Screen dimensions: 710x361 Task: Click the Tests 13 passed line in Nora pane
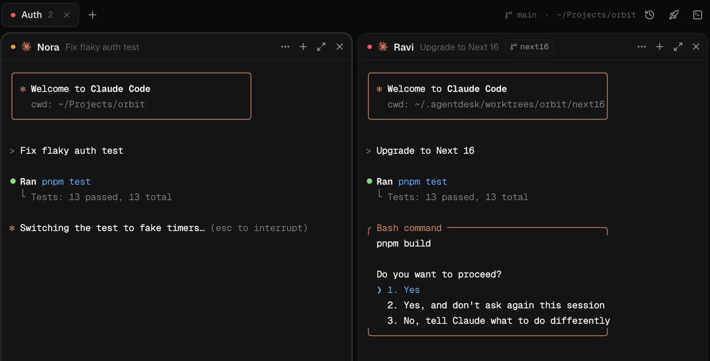click(x=101, y=197)
